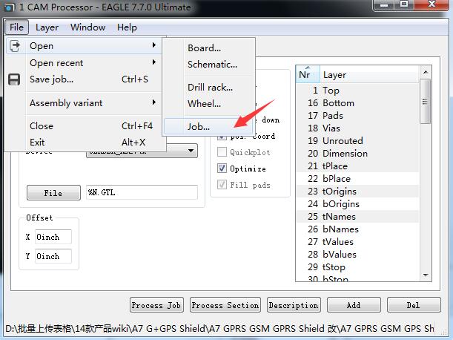The height and width of the screenshot is (340, 453).
Task: Click the Offset X input field
Action: (53, 237)
